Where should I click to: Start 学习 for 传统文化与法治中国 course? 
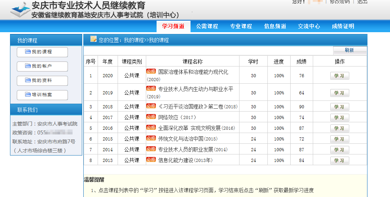pyautogui.click(x=339, y=139)
